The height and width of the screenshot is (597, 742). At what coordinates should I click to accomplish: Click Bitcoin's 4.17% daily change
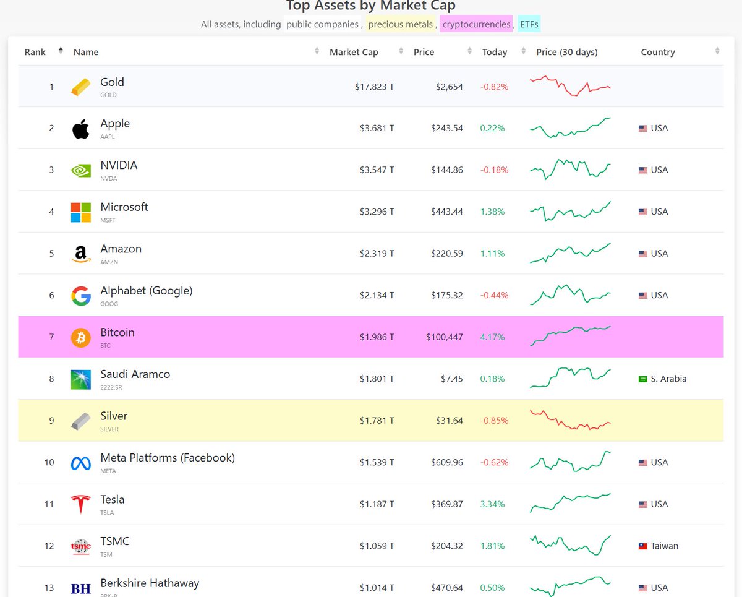click(492, 337)
